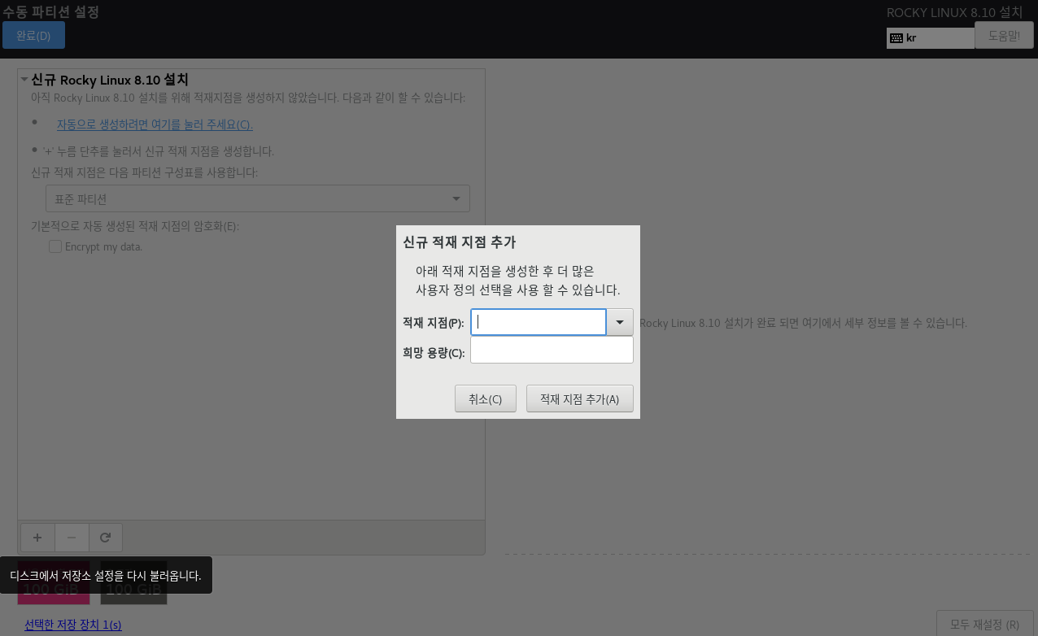1038x636 pixels.
Task: Open the 선택한 저장 장치 1(s) link
Action: coord(73,625)
